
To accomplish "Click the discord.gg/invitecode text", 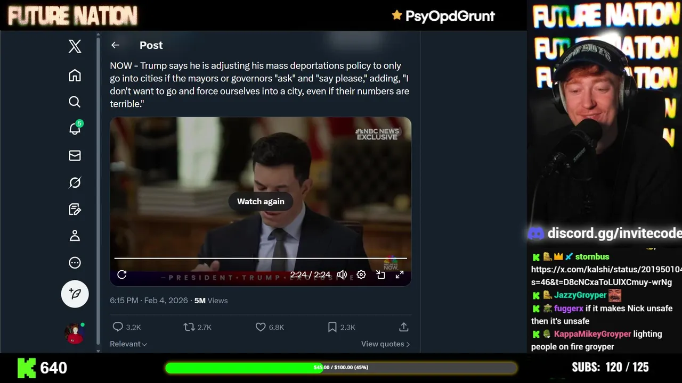I will (614, 233).
